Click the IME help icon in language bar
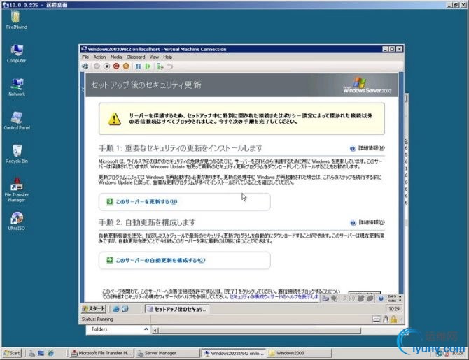The width and height of the screenshot is (469, 360). [x=381, y=298]
